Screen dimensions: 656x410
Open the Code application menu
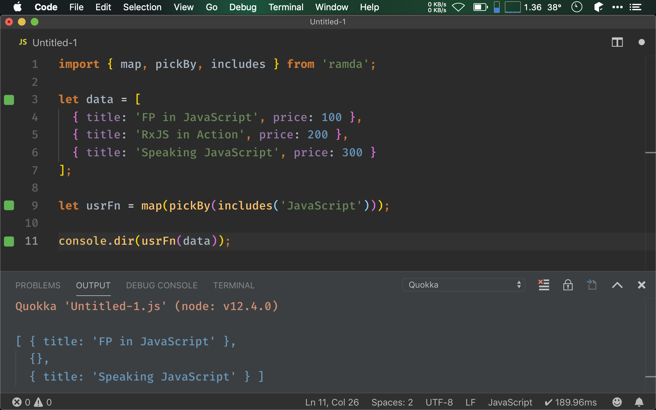[x=46, y=7]
